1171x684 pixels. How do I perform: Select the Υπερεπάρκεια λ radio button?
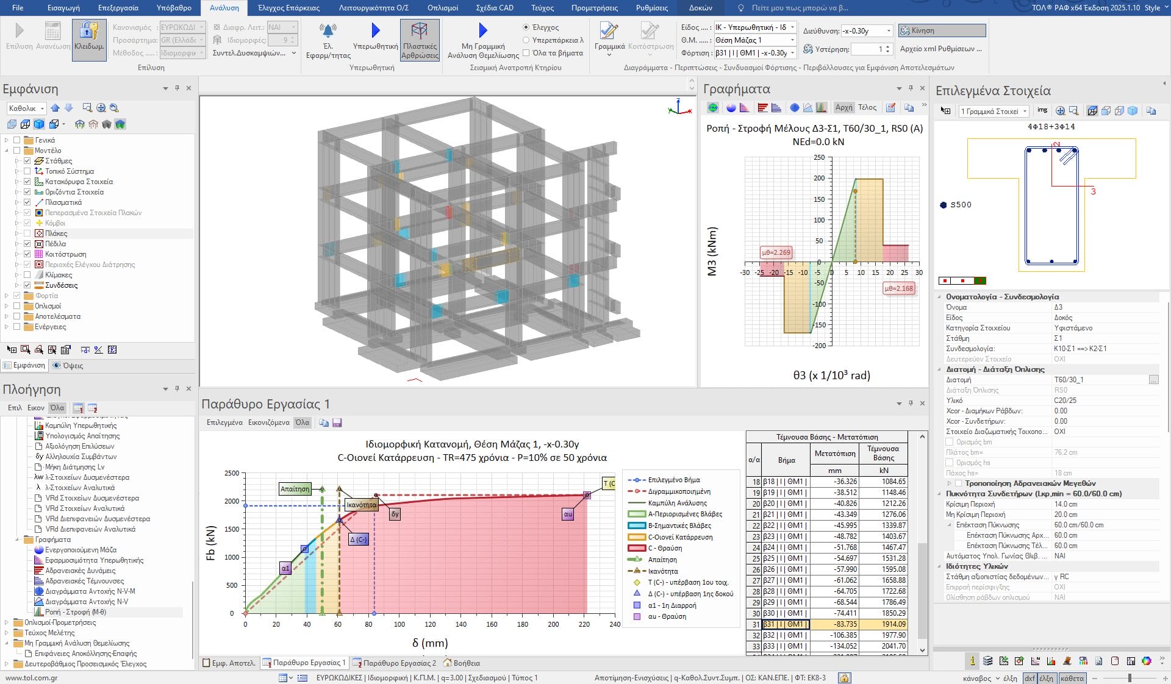click(x=526, y=40)
